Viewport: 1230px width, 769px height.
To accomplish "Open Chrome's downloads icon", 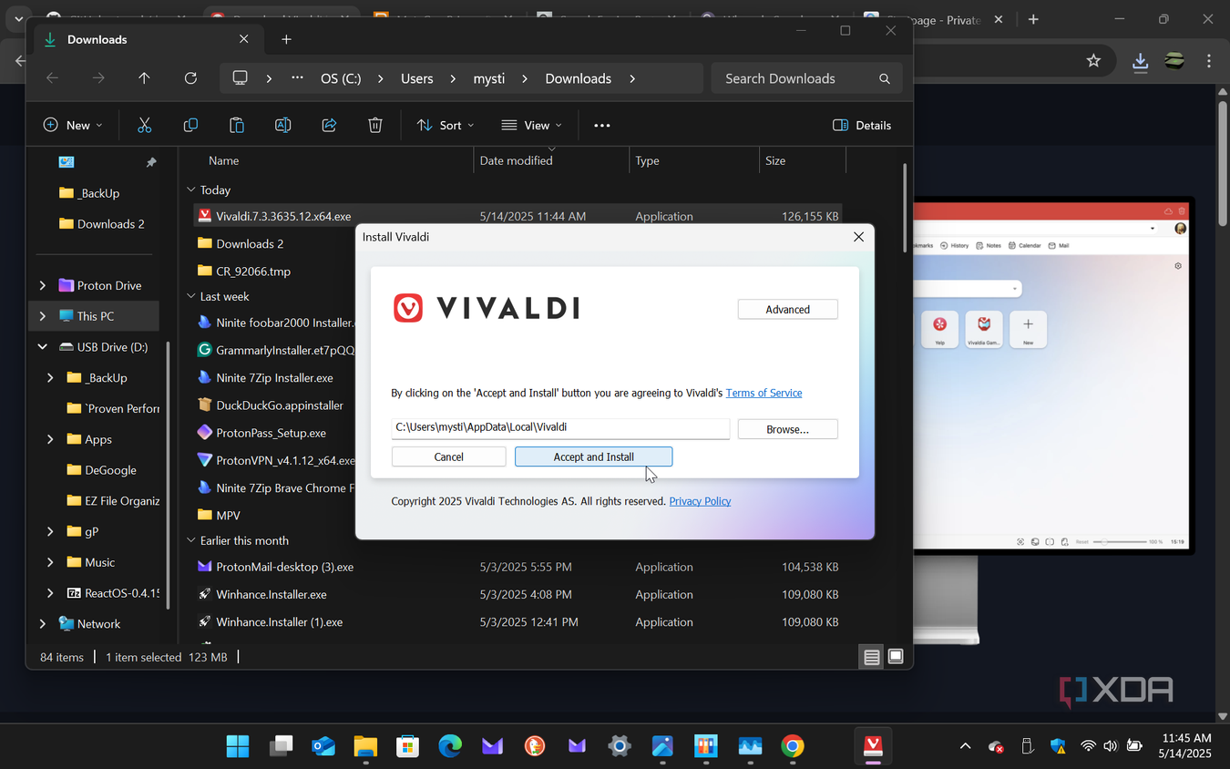I will pyautogui.click(x=1140, y=61).
